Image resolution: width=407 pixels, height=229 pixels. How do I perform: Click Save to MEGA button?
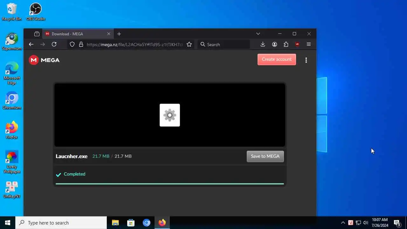[265, 156]
